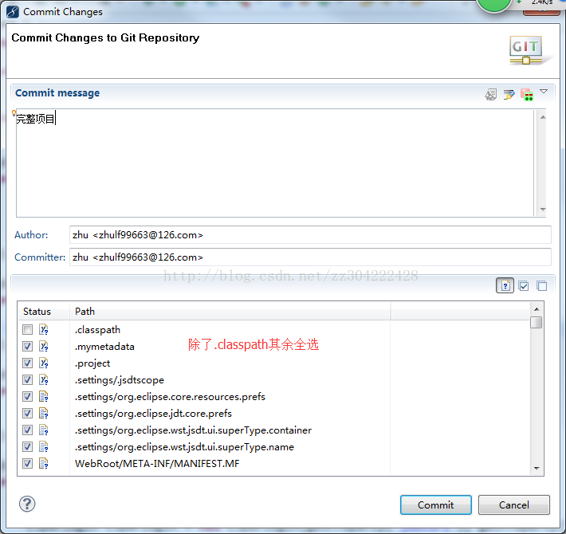Click the file list scrollbar thumb
The height and width of the screenshot is (534, 566).
coord(537,322)
